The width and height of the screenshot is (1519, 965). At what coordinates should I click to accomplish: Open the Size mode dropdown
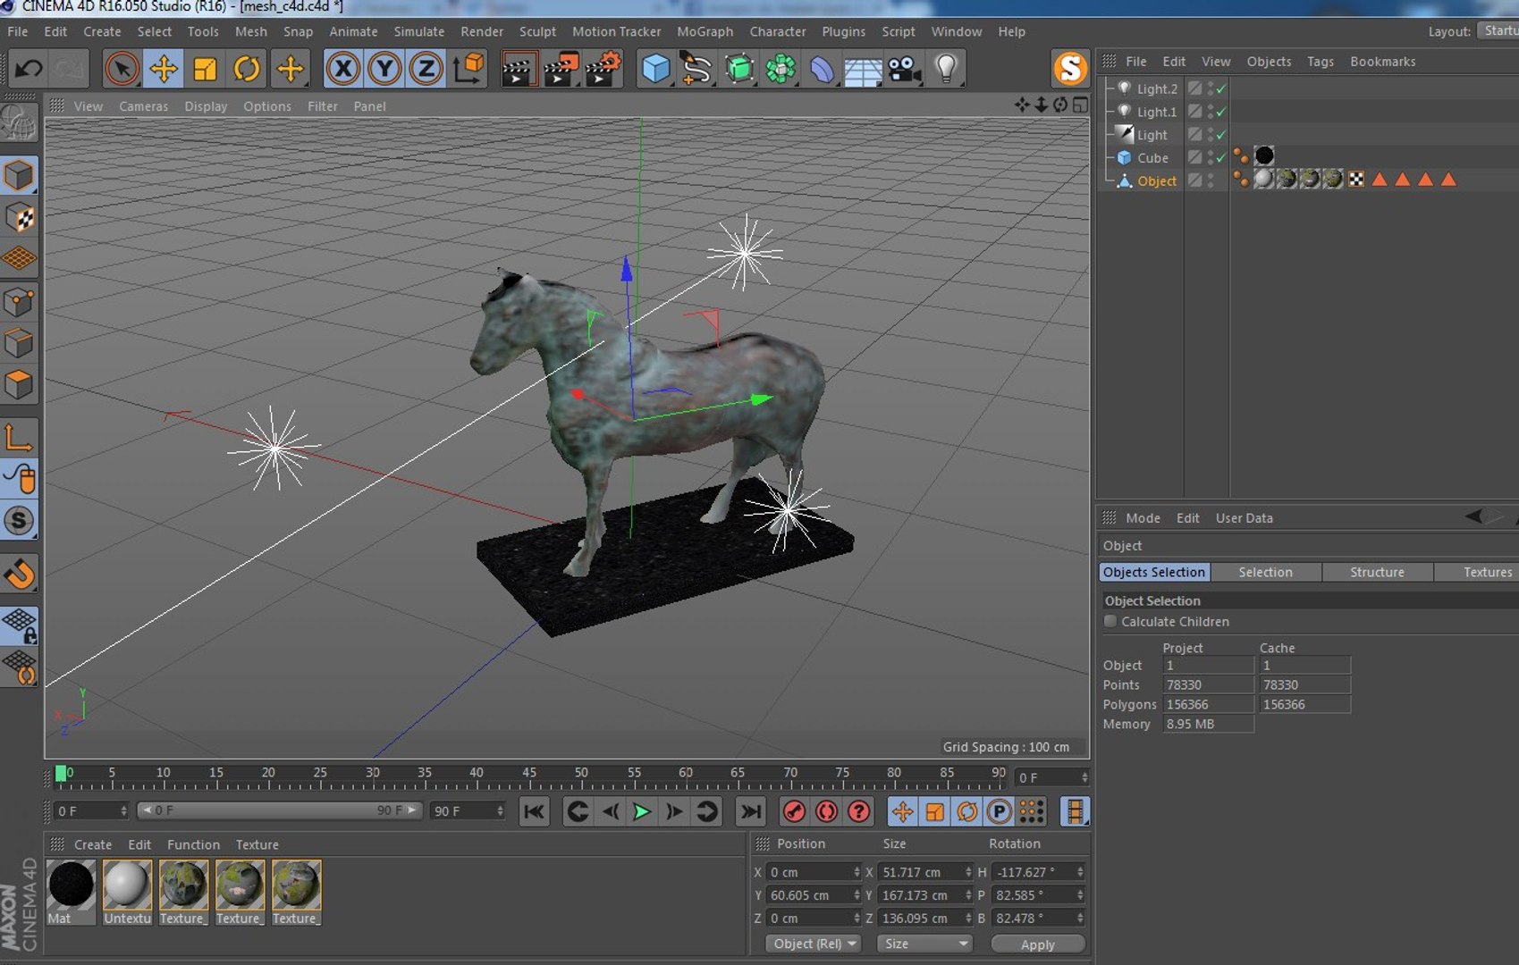[x=925, y=944]
